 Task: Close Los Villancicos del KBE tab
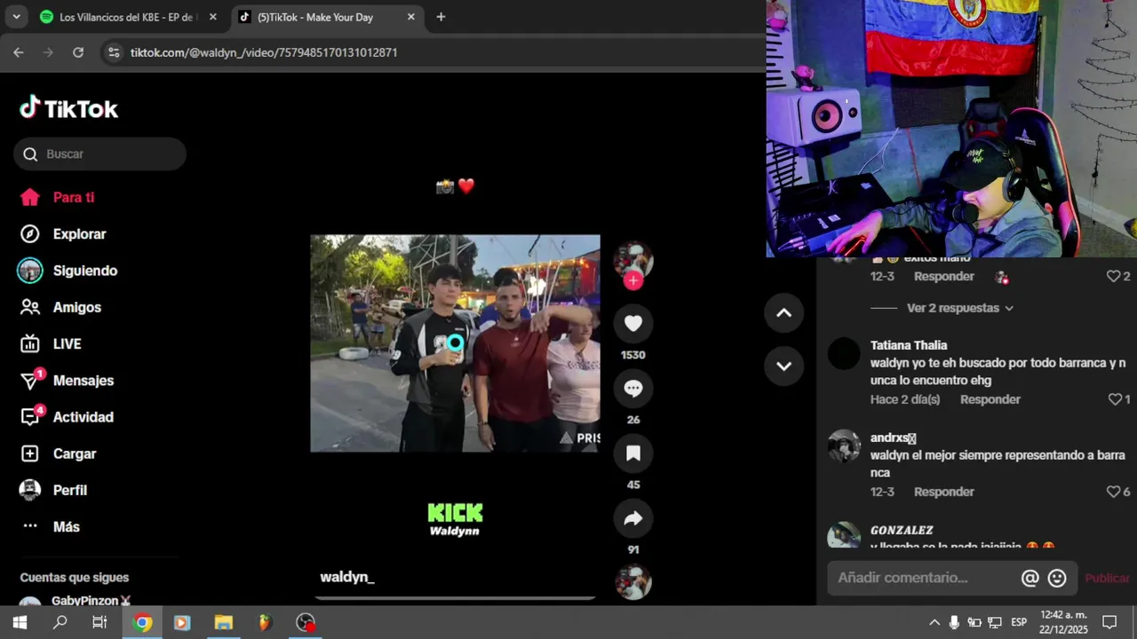[212, 17]
